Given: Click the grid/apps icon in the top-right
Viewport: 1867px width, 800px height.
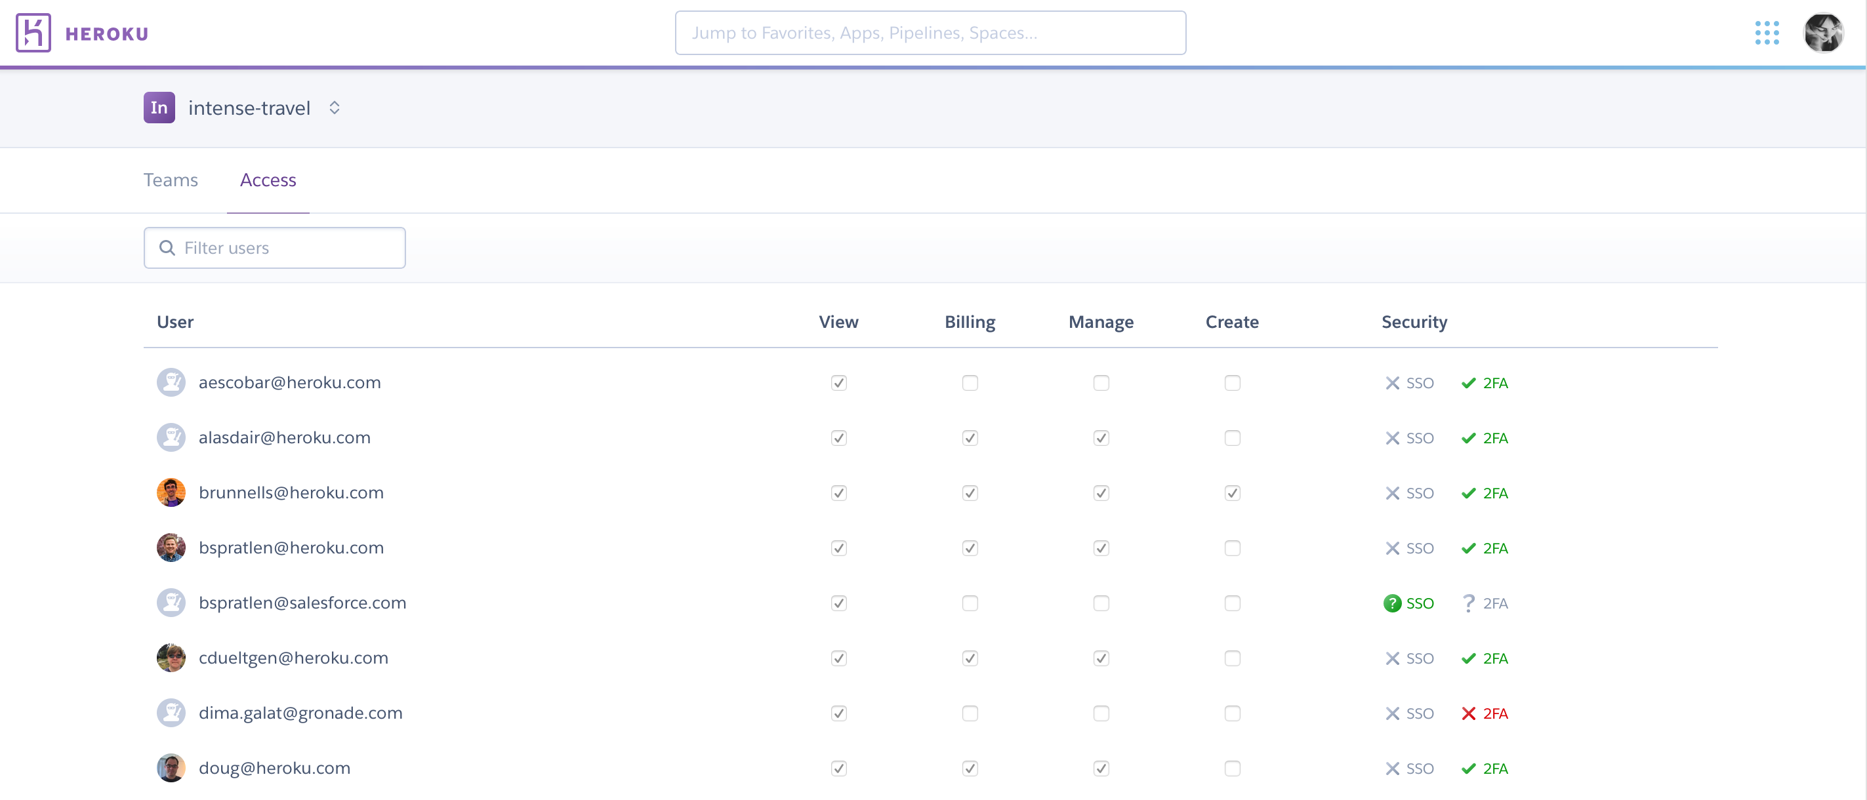Looking at the screenshot, I should (1767, 32).
